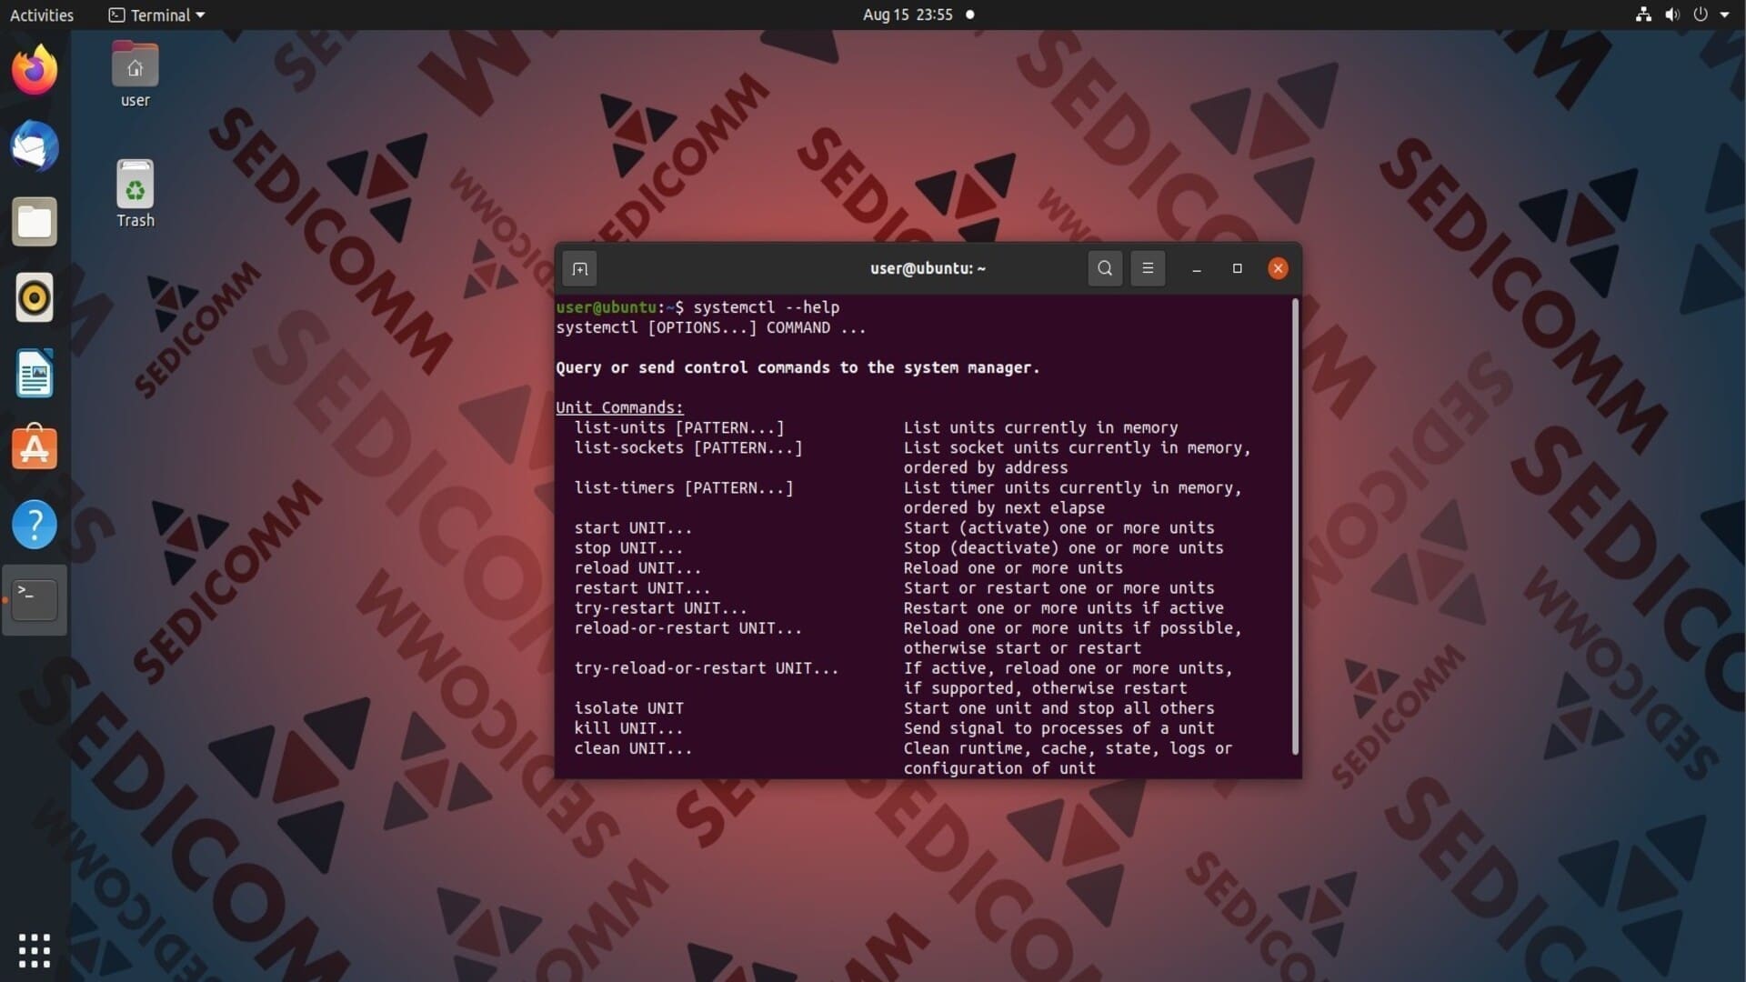Click the 'kill UNIT...' entry
The height and width of the screenshot is (982, 1746).
[x=628, y=727]
